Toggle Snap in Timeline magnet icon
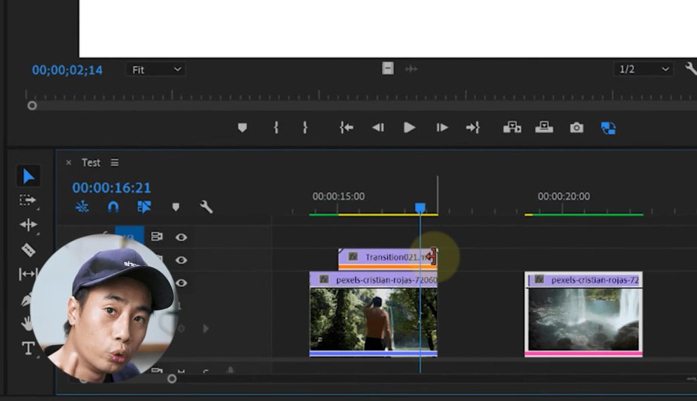 coord(113,207)
